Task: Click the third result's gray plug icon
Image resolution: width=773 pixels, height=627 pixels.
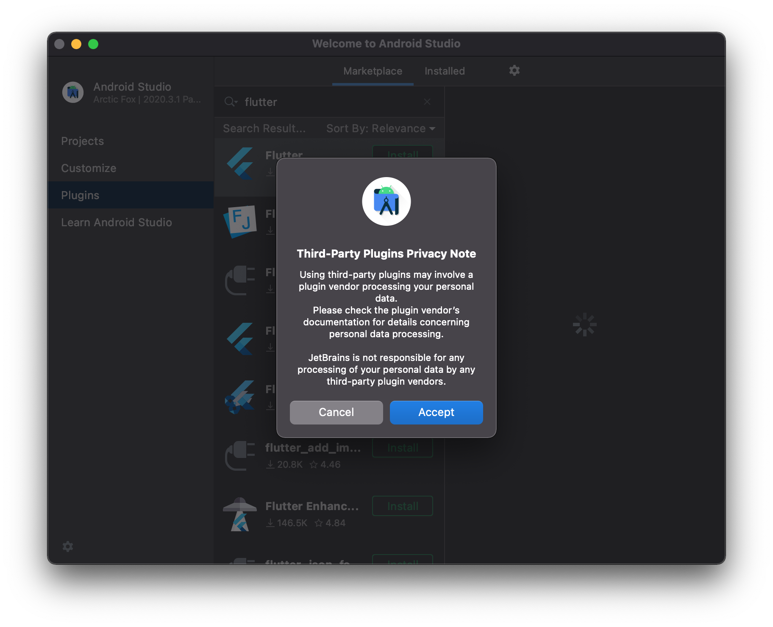Action: point(240,280)
